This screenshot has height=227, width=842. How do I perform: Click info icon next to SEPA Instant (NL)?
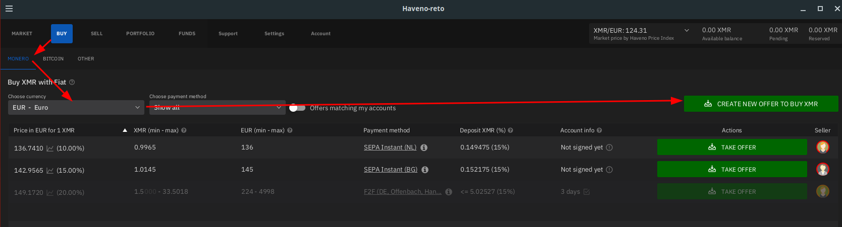424,147
